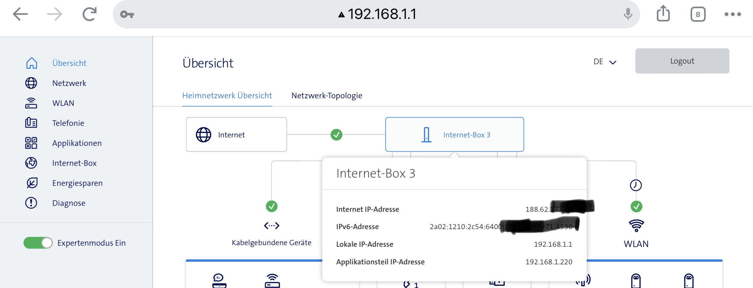Viewport: 753px width, 288px height.
Task: Click the Logout button
Action: pyautogui.click(x=682, y=61)
